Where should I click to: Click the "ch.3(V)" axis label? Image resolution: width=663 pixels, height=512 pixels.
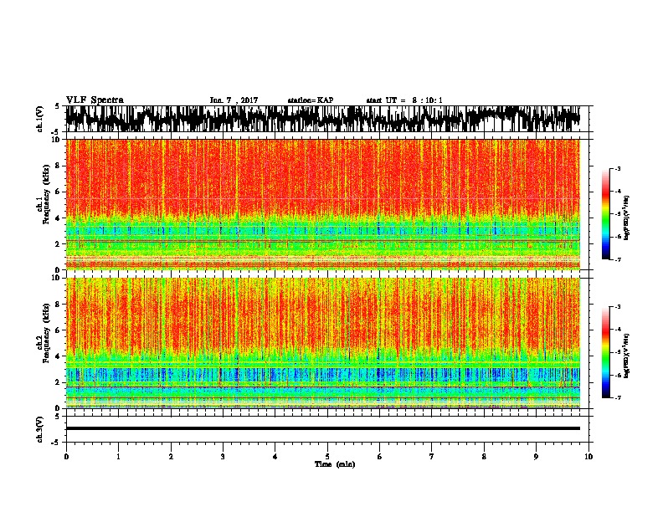[x=39, y=429]
